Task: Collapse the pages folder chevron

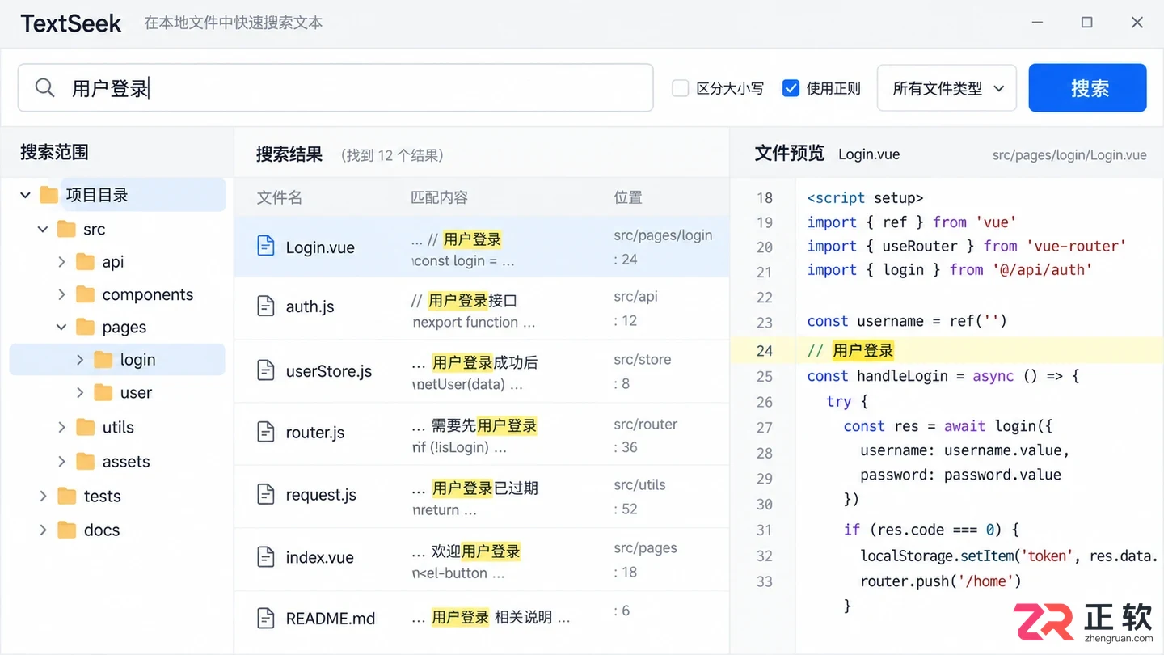Action: coord(61,327)
